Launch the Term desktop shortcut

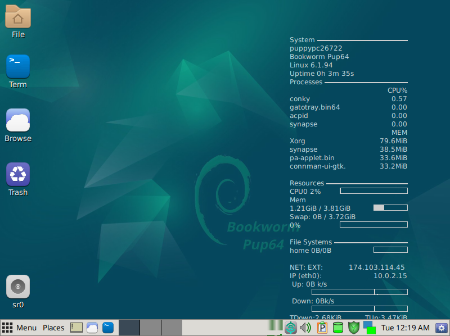[x=18, y=66]
